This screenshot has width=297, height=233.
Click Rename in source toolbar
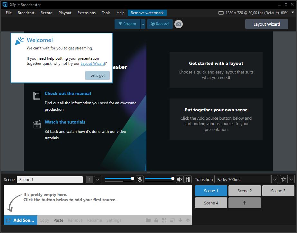click(x=95, y=220)
